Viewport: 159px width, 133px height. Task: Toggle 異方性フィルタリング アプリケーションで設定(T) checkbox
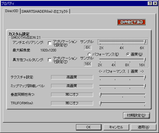[50, 60]
